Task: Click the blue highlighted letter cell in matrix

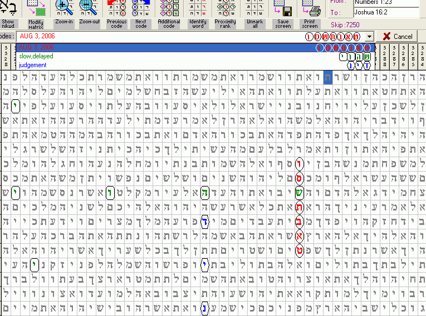Action: tap(329, 77)
